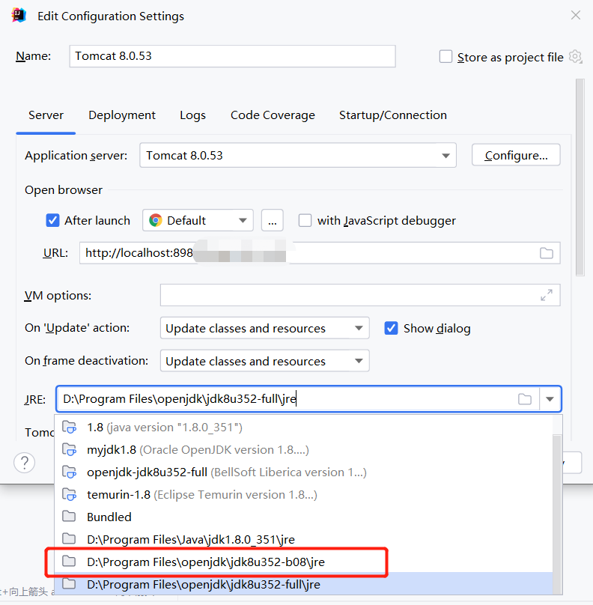This screenshot has height=605, width=593.
Task: Click SDK icon beside 1.8 java version entry
Action: [x=70, y=428]
